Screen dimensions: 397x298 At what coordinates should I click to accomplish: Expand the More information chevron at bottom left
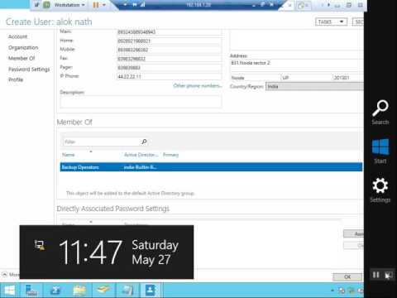point(5,275)
